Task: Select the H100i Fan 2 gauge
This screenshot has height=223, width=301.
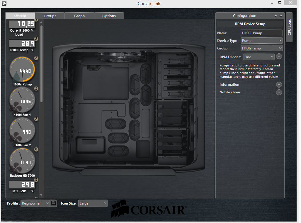Action: (x=22, y=130)
